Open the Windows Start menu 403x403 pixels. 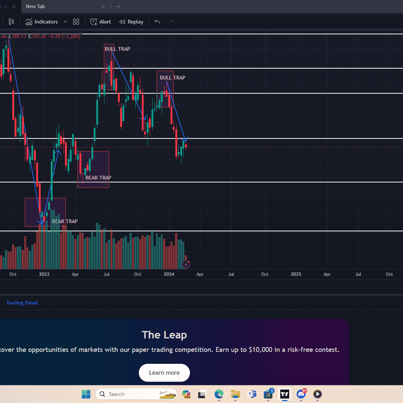tap(86, 394)
